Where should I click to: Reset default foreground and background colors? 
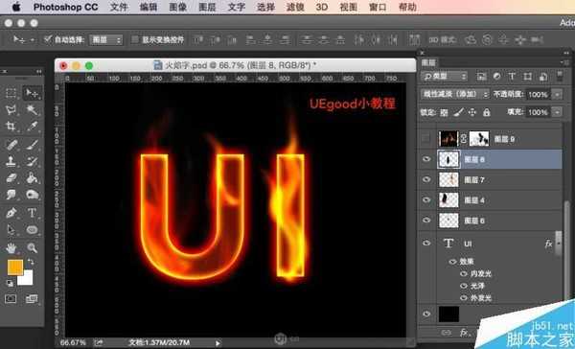(10, 283)
